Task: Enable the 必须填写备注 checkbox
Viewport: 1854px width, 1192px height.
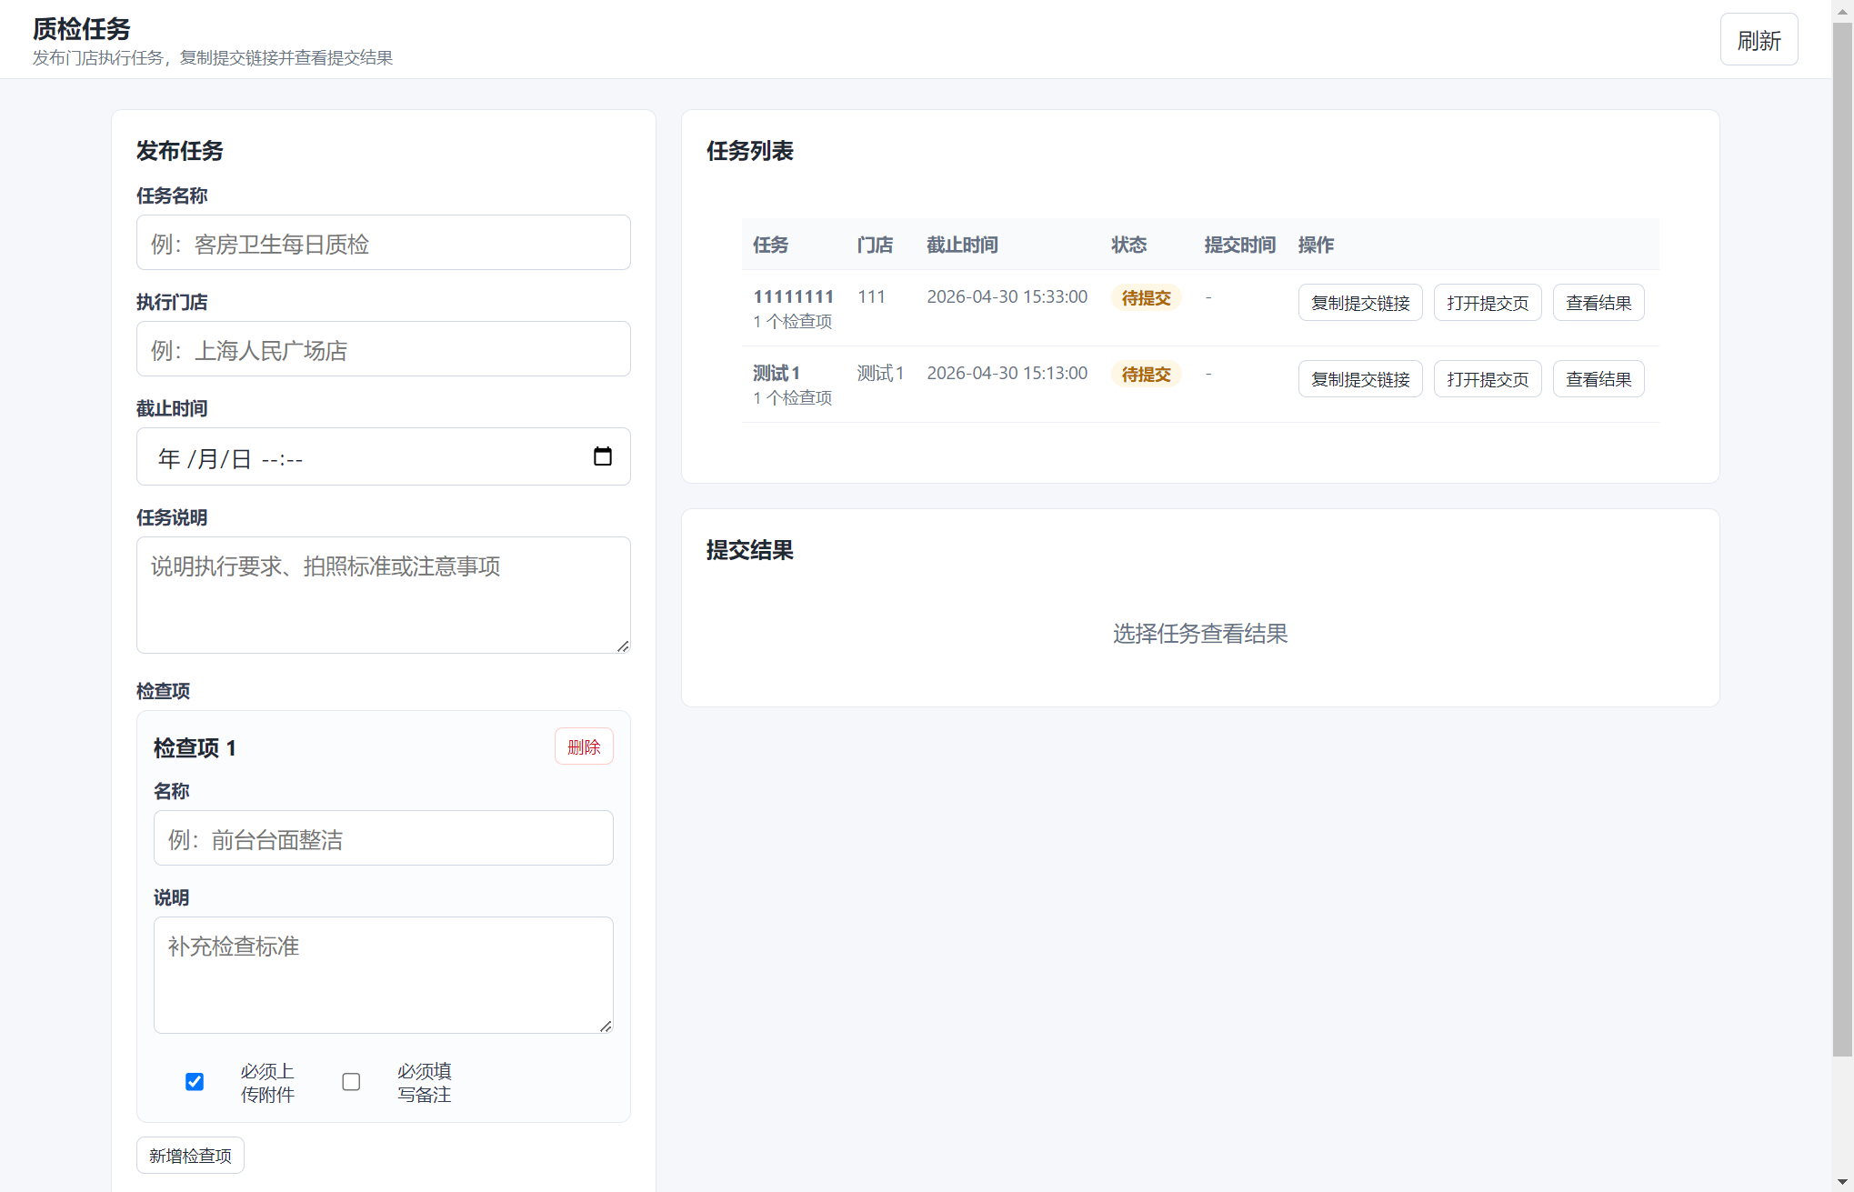Action: point(351,1082)
